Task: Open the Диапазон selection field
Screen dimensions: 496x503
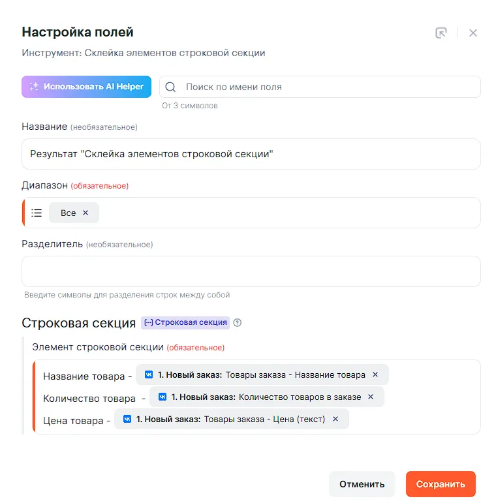Action: 287,213
